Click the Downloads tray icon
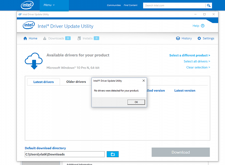The height and width of the screenshot is (165, 225). tap(45, 38)
